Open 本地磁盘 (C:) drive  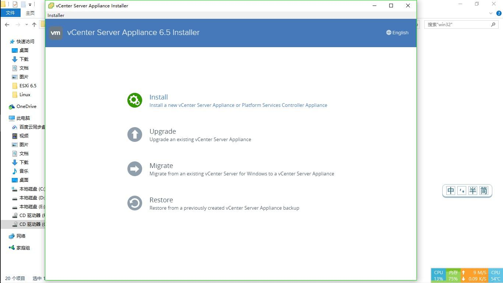[x=28, y=189]
